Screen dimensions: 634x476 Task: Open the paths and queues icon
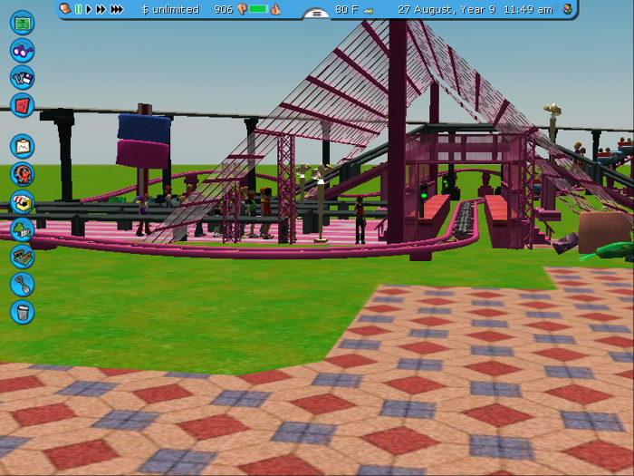pyautogui.click(x=23, y=257)
